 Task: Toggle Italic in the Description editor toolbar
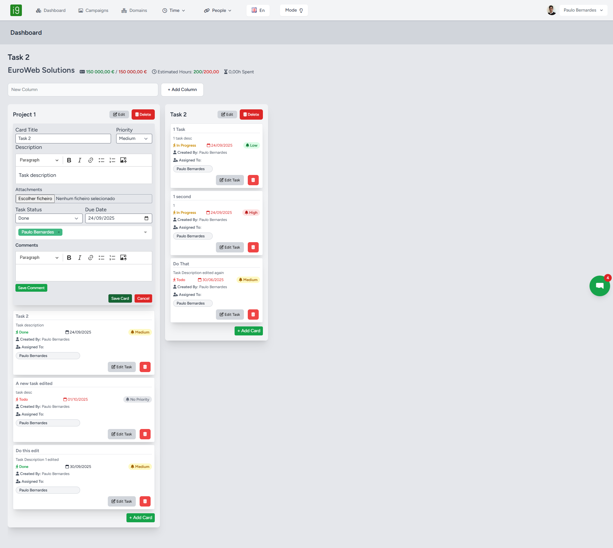[x=80, y=160]
